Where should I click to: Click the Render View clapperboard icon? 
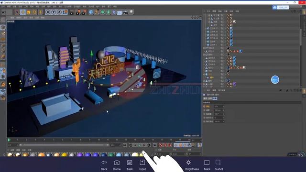click(x=72, y=12)
